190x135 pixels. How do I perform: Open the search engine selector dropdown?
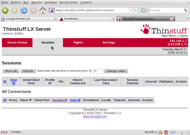click(x=145, y=10)
